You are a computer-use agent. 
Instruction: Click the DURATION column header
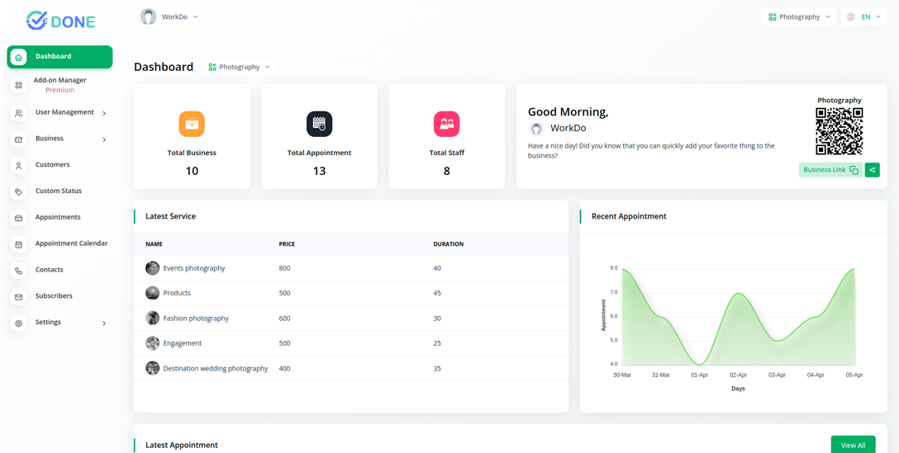tap(449, 244)
